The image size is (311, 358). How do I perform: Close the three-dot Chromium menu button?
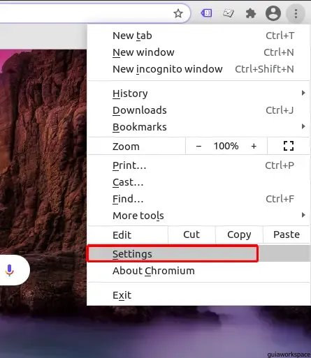point(296,13)
